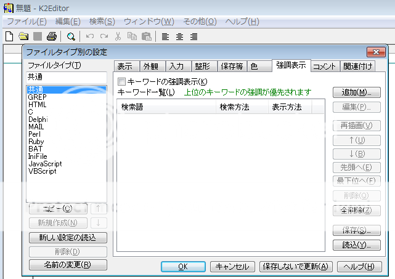
Task: Click the Redo toolbar icon
Action: (104, 36)
